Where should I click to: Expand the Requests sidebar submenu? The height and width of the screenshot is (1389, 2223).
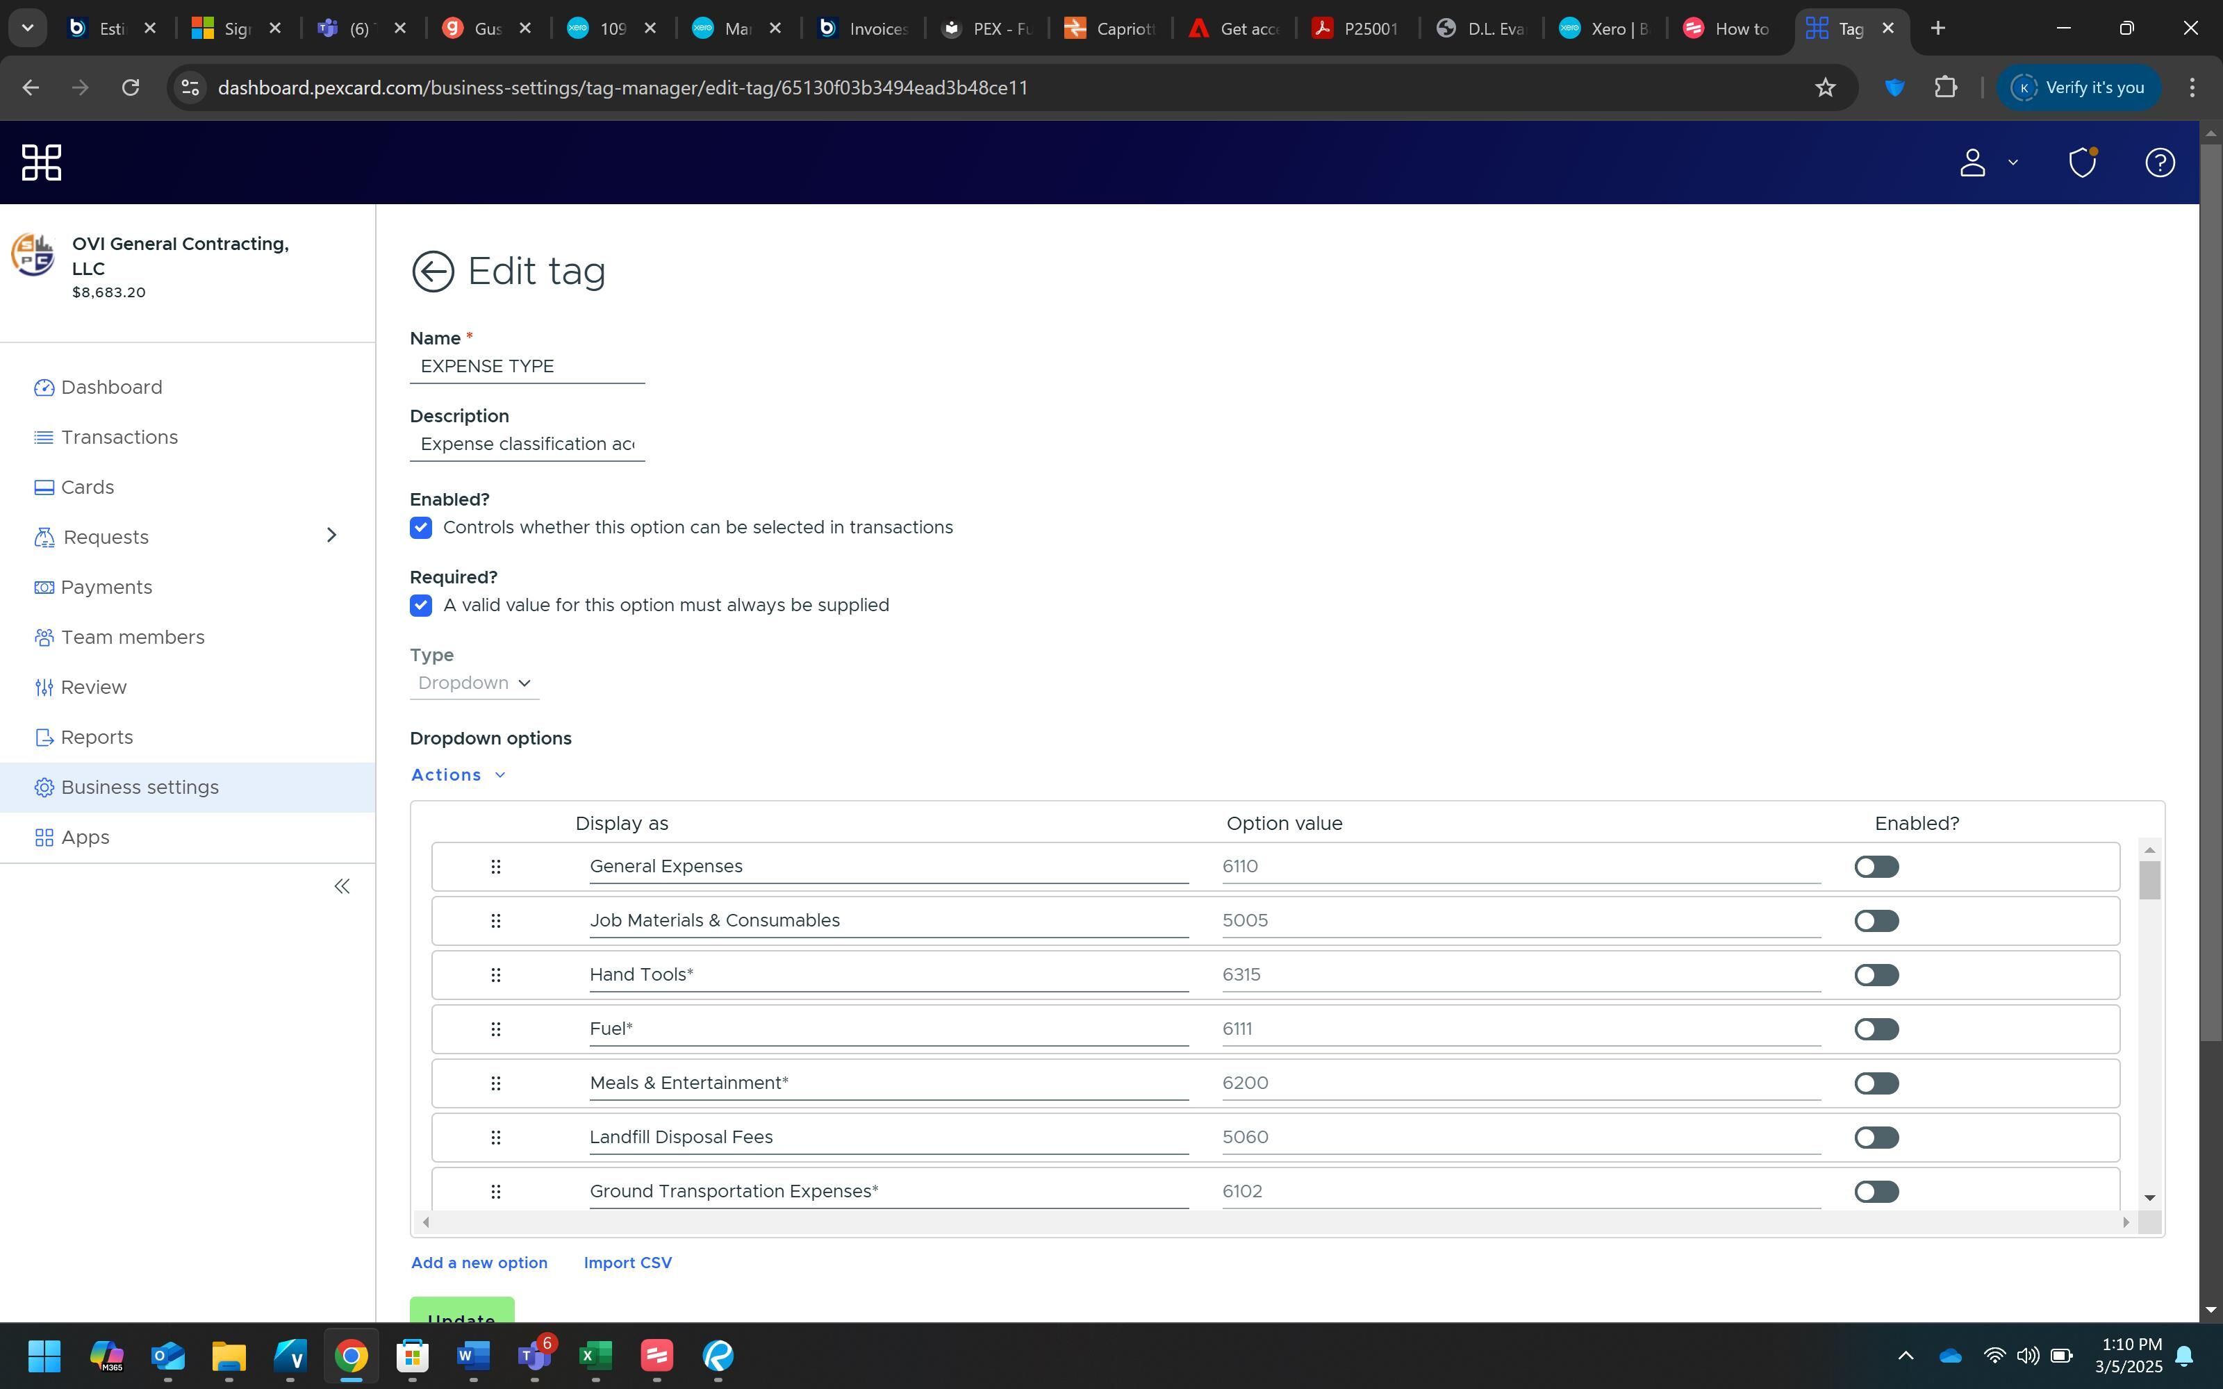tap(331, 535)
